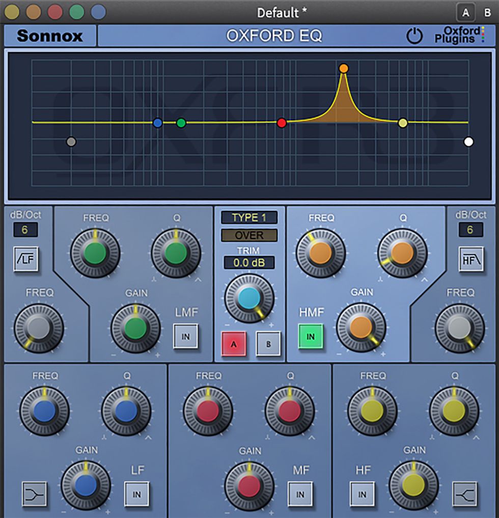Enable the HF band IN button

tap(362, 494)
